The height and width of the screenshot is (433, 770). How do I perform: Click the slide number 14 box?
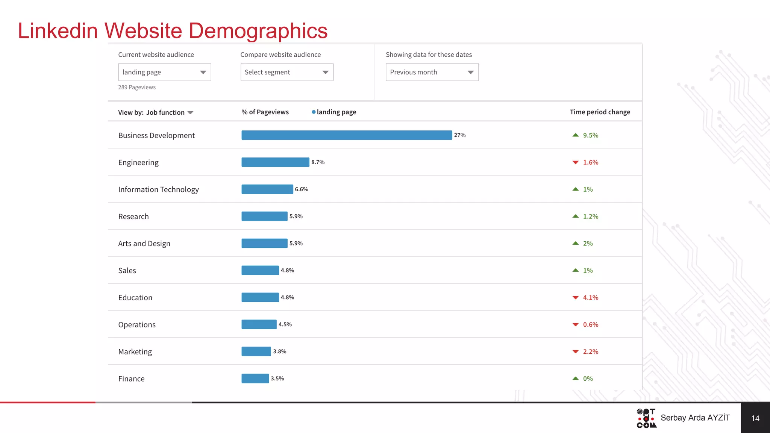click(x=755, y=418)
